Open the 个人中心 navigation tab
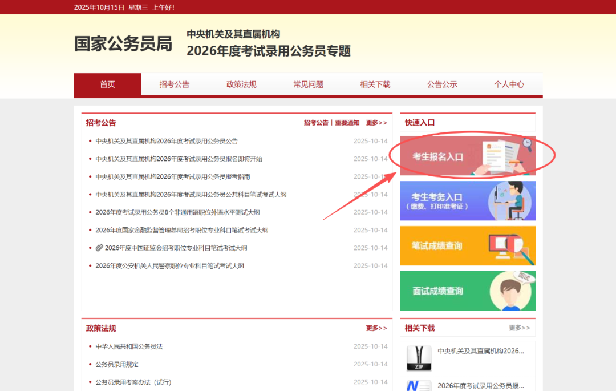Screen dimensions: 616x391 [x=509, y=84]
